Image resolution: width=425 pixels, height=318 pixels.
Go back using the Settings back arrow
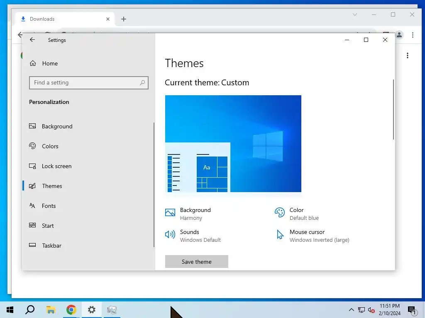pos(32,40)
